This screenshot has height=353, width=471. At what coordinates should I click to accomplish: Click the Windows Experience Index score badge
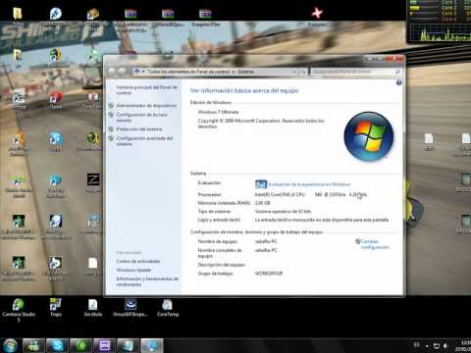click(261, 184)
